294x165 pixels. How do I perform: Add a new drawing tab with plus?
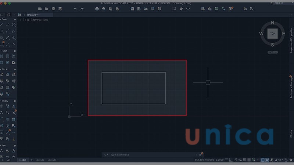tap(24, 15)
